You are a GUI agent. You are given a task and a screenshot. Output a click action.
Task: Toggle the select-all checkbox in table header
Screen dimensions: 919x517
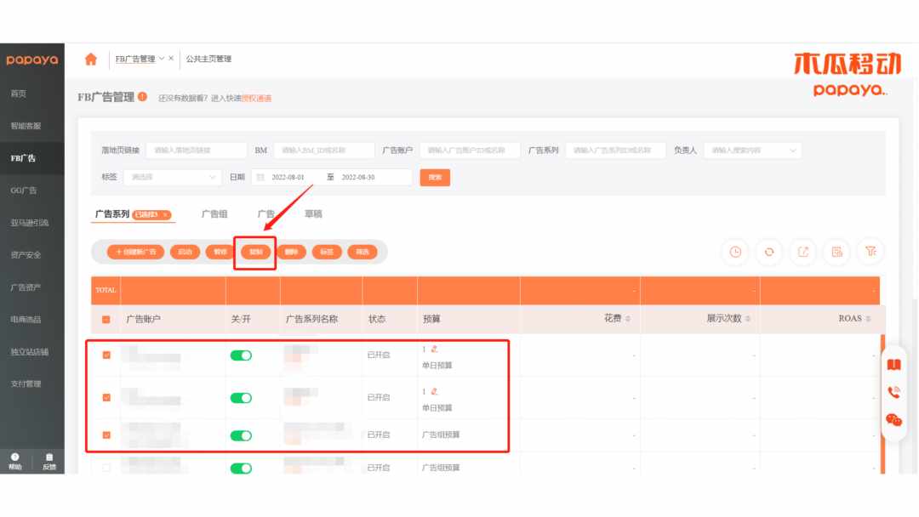(106, 320)
